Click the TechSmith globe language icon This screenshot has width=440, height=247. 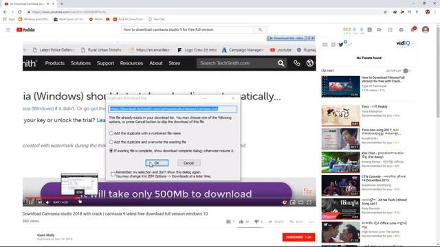(x=310, y=63)
